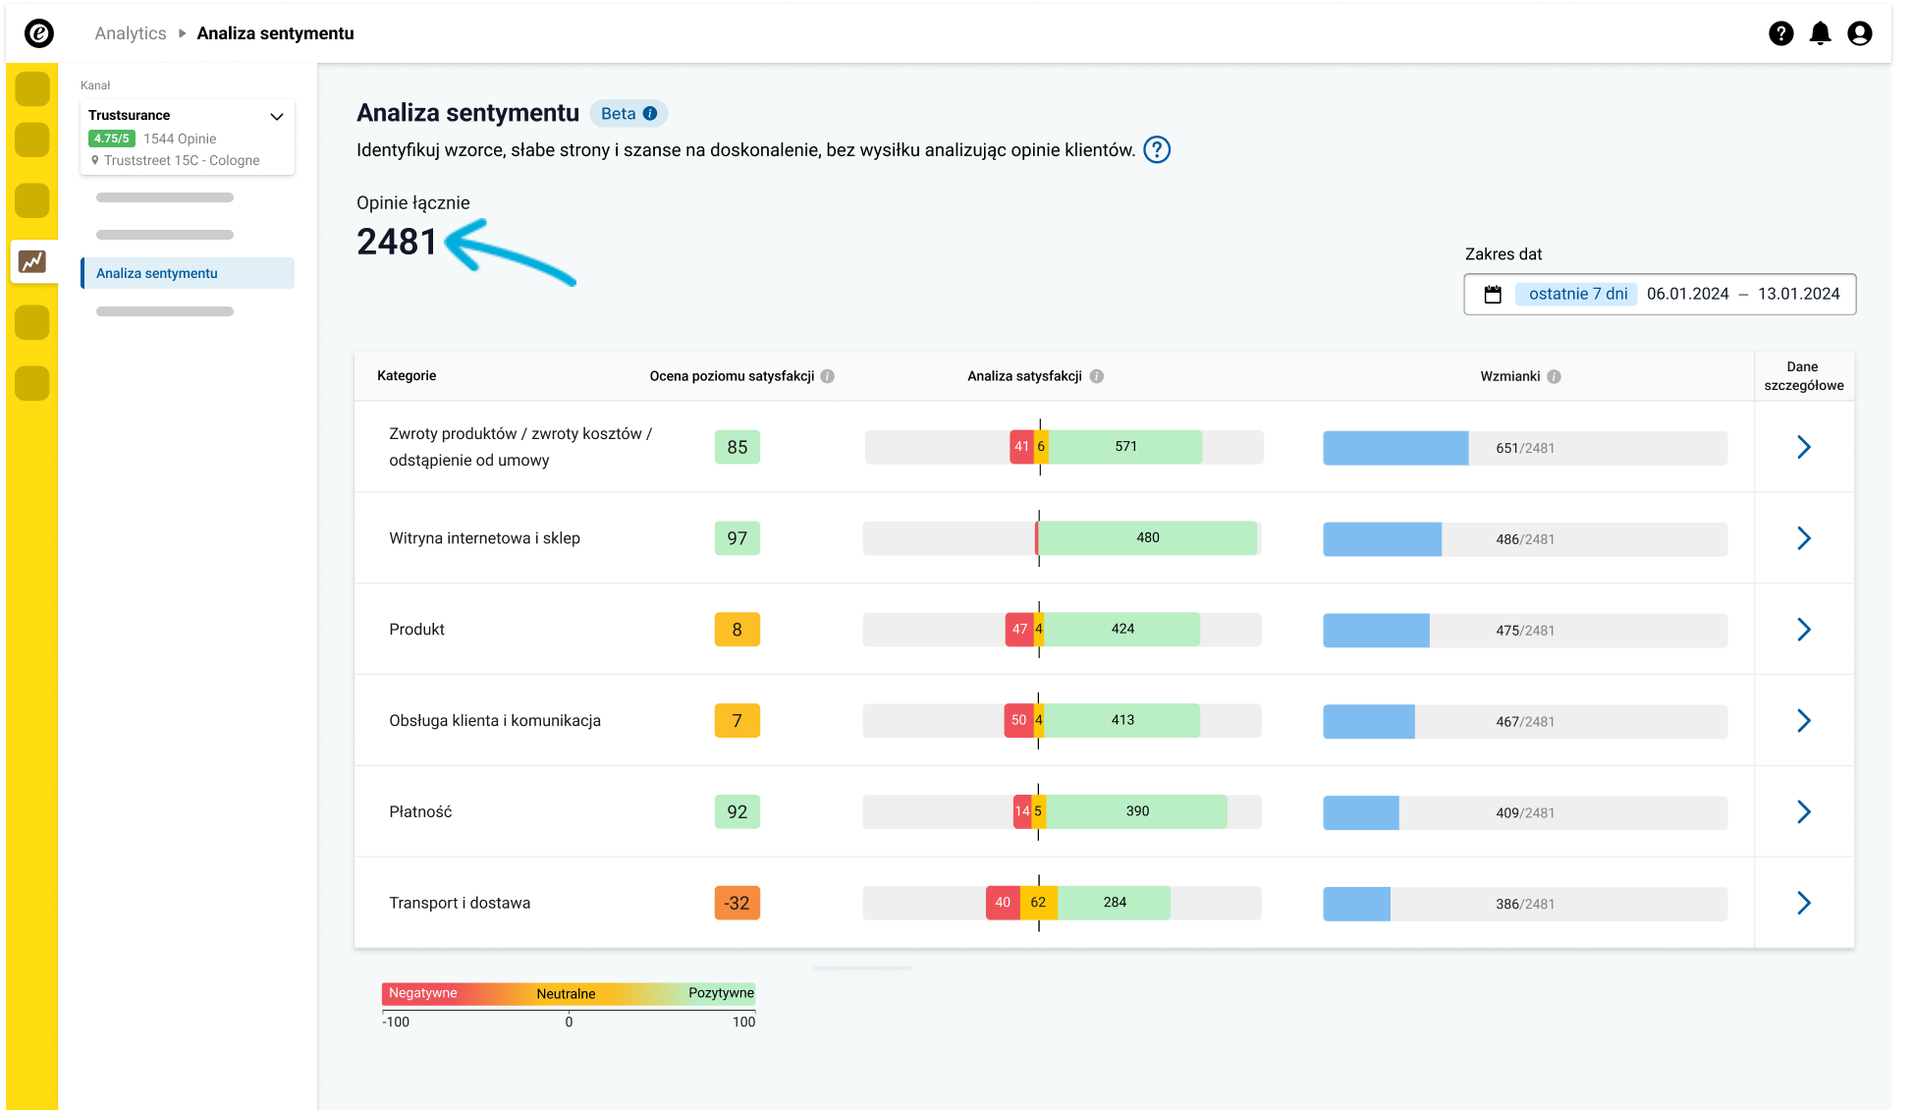1912x1110 pixels.
Task: Open details chevron for Transport i dostawa
Action: tap(1803, 903)
